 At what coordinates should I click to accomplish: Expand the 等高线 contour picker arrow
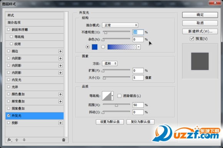click(112, 96)
